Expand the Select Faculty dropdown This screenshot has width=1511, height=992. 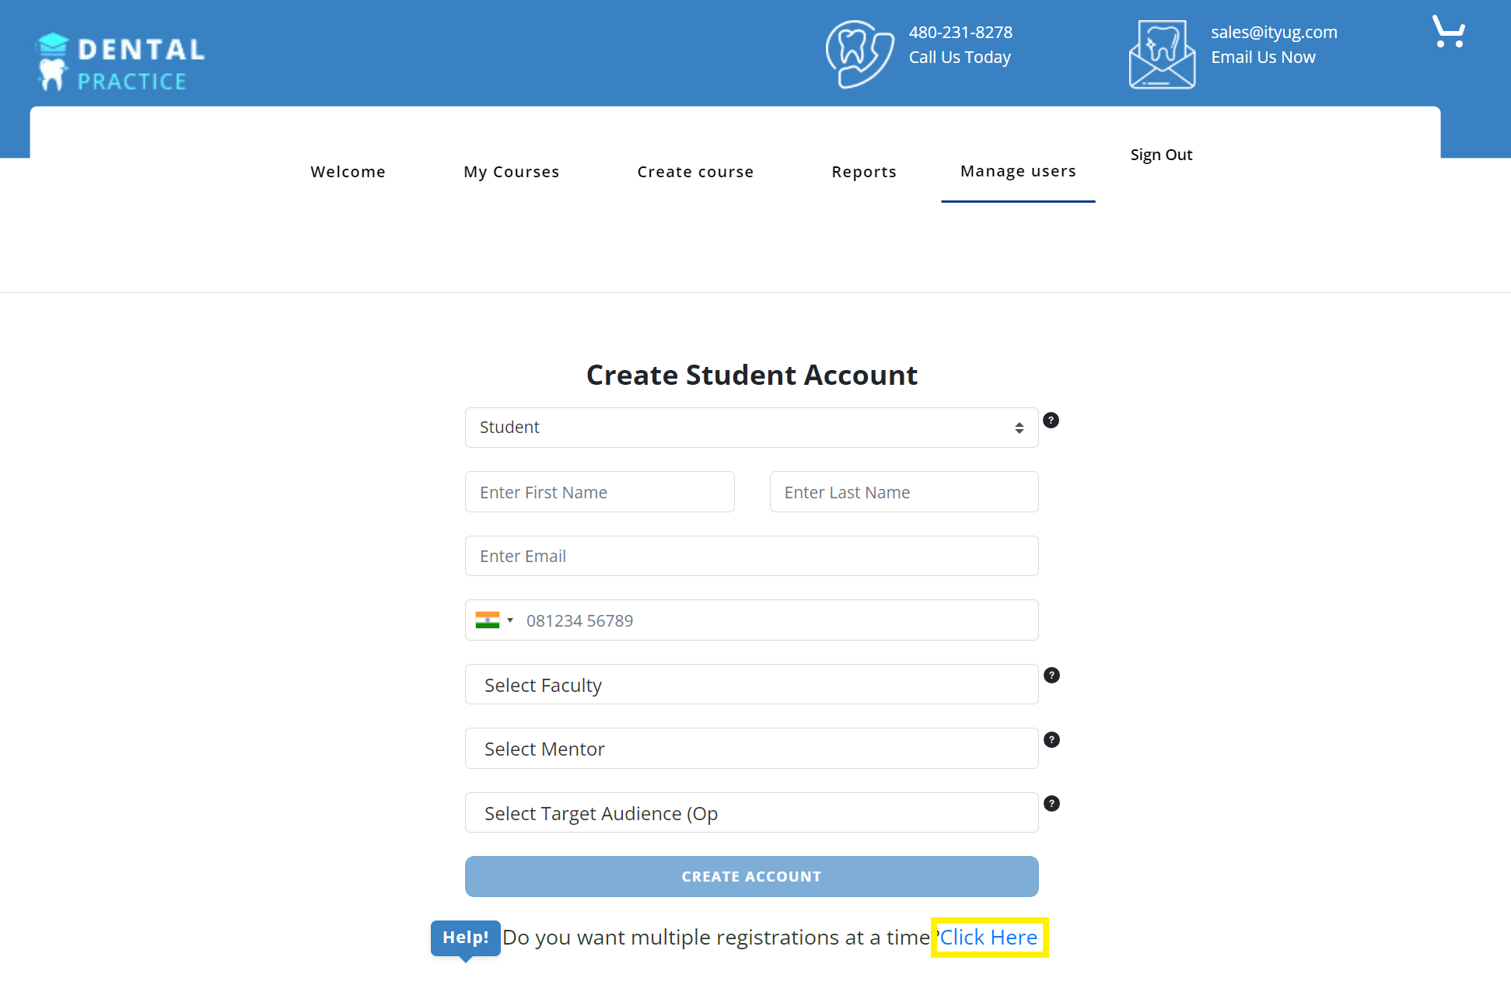click(751, 685)
